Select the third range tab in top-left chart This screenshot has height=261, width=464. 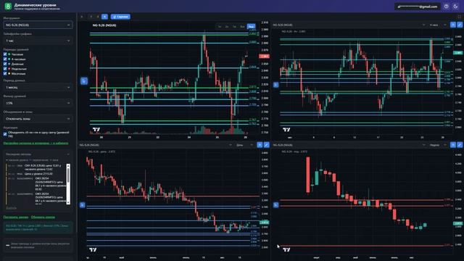[x=234, y=27]
